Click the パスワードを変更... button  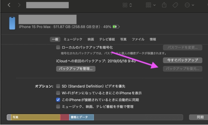[x=182, y=47]
